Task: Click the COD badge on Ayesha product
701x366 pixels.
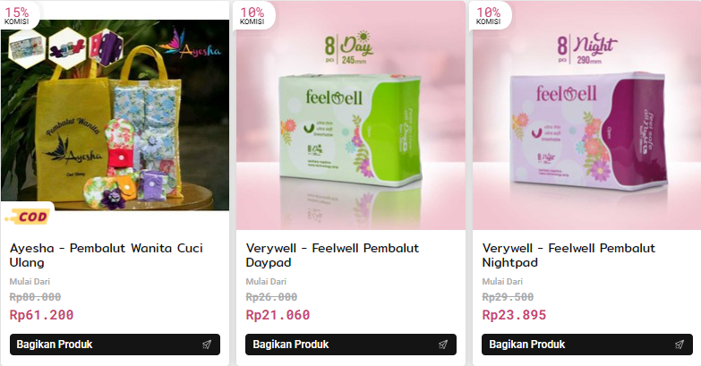Action: point(27,217)
